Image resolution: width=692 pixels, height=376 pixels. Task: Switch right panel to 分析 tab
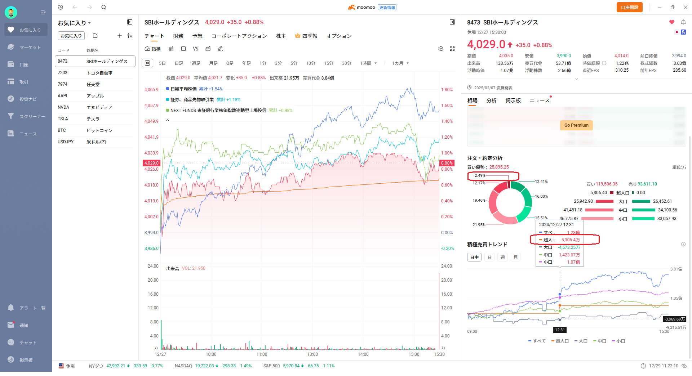coord(491,100)
